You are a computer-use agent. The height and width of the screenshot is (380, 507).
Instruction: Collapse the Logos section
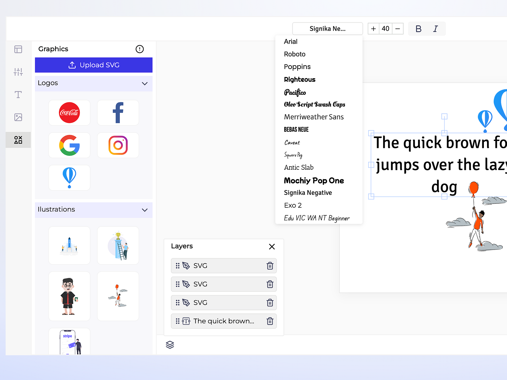click(x=145, y=83)
